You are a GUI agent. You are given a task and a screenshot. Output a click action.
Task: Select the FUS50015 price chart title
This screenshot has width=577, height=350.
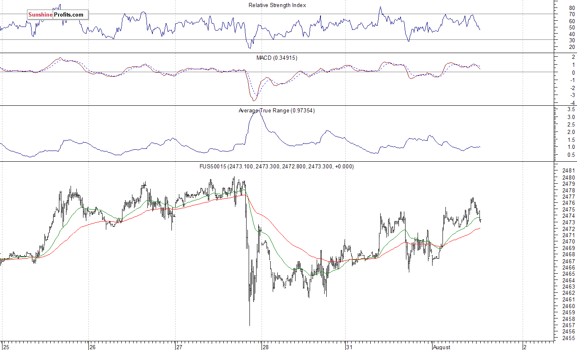pos(277,167)
